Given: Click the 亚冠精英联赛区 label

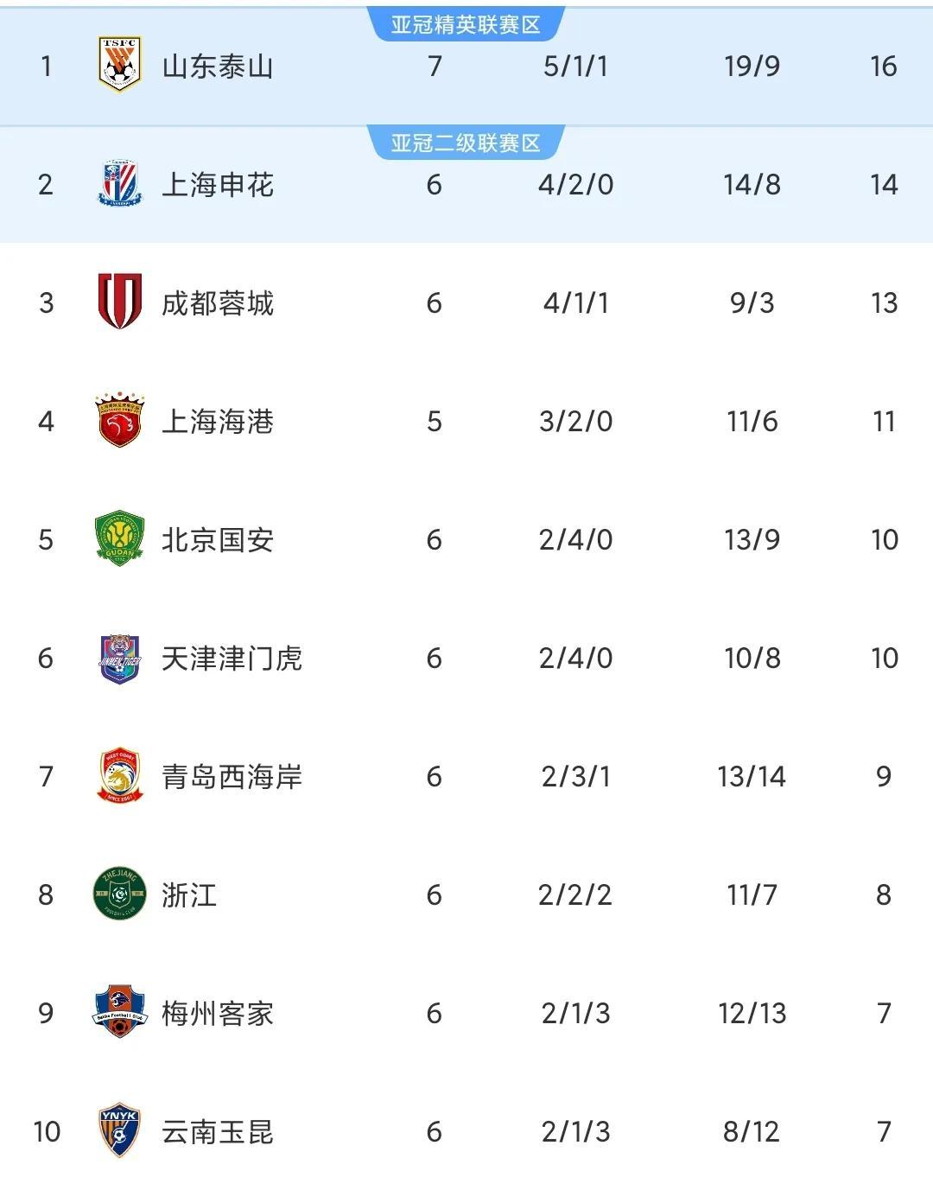Looking at the screenshot, I should 466,24.
